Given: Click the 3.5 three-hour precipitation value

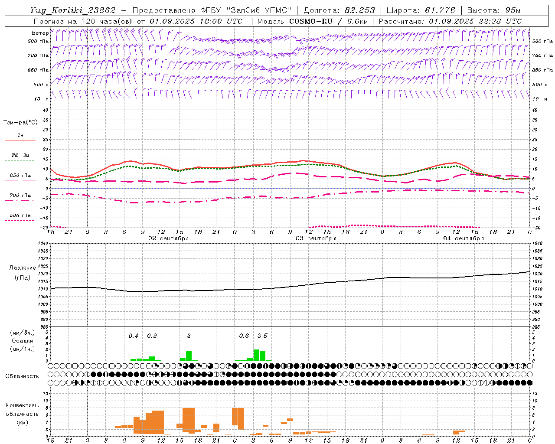Looking at the screenshot, I should click(262, 336).
